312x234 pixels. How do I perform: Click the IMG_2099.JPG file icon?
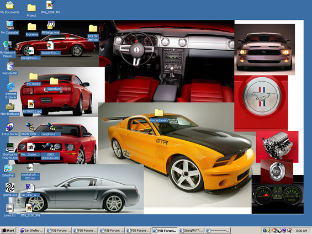click(x=51, y=7)
